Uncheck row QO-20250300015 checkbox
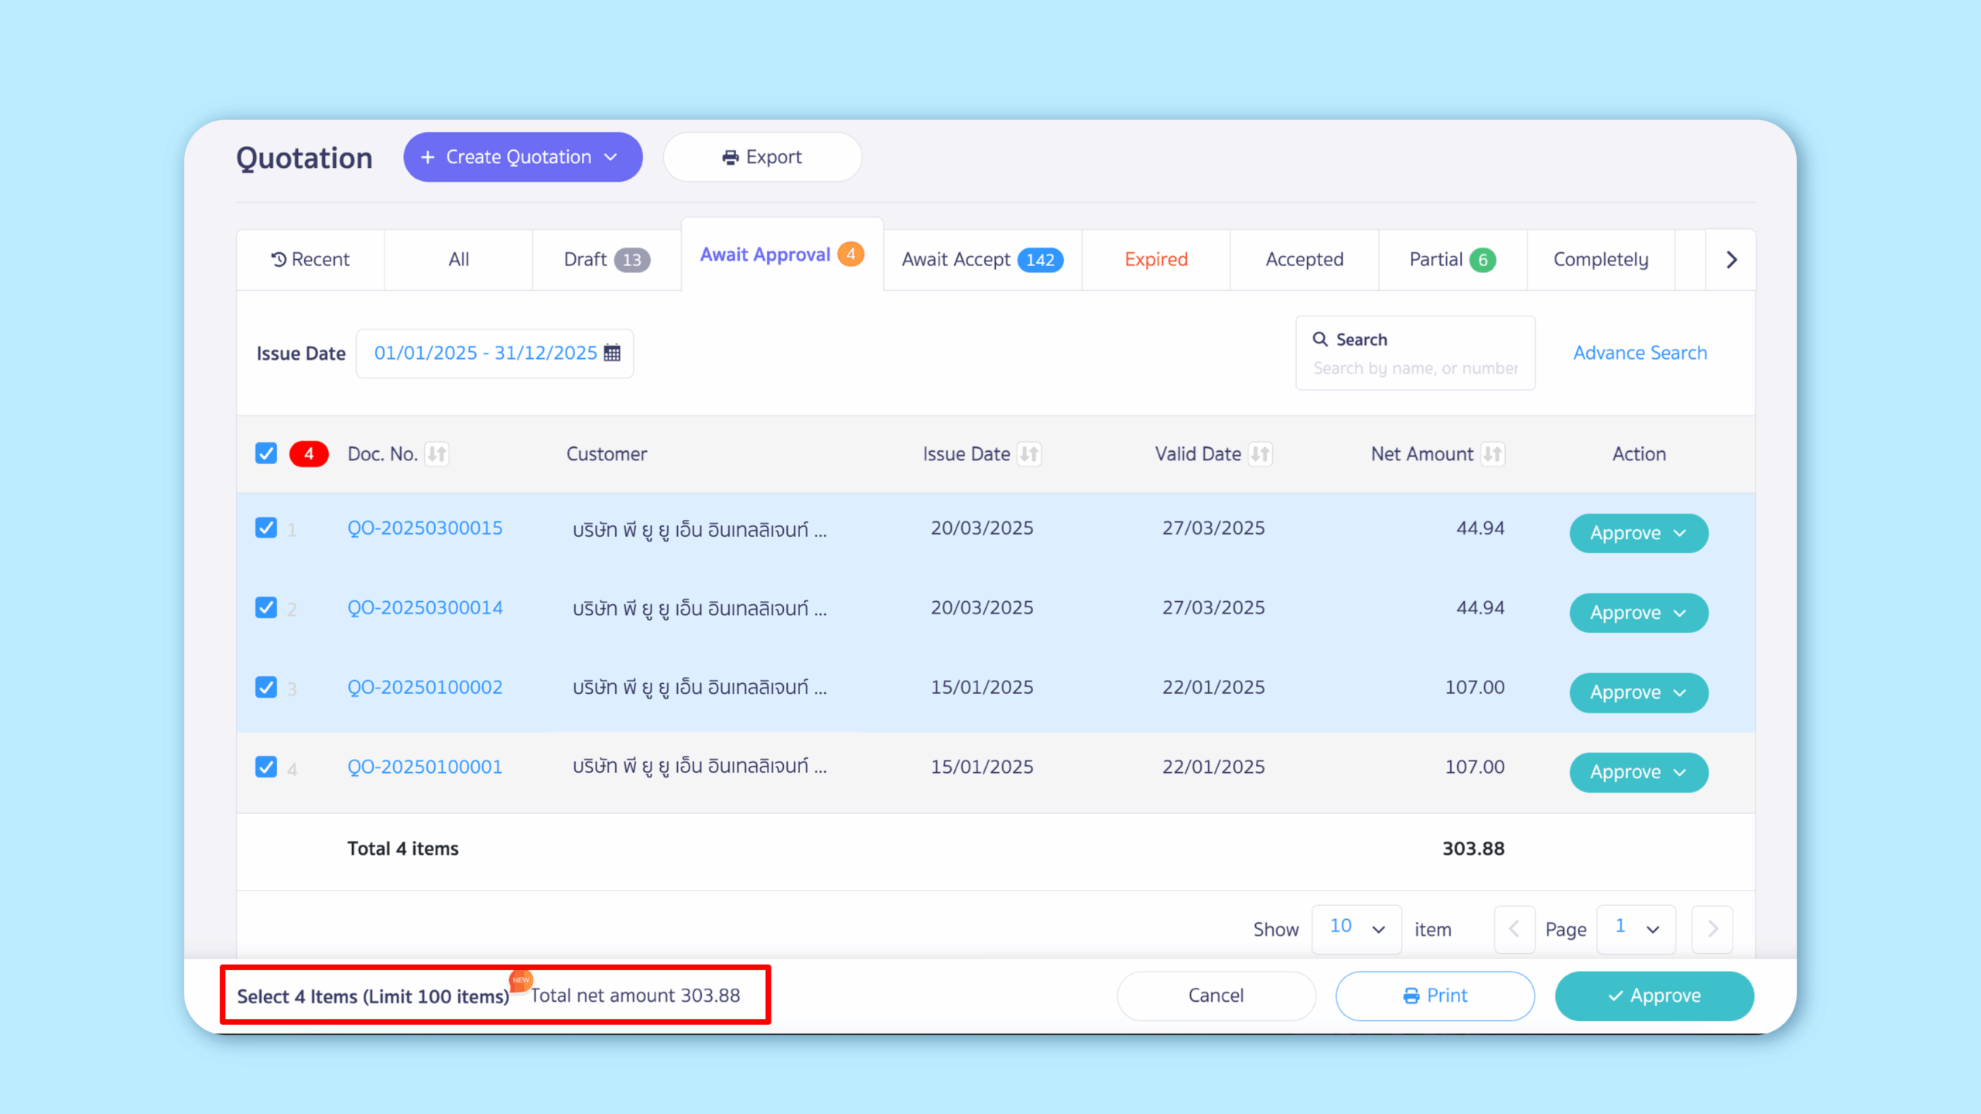This screenshot has height=1114, width=1981. click(x=266, y=528)
